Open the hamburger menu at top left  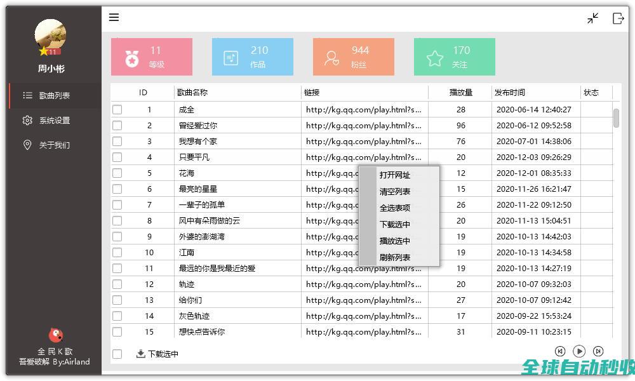tap(114, 17)
